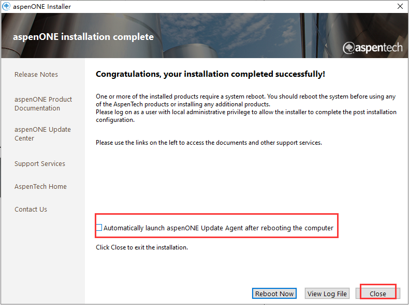Click the "Click Close to exit" hint text
Viewport: 409px width, 305px height.
click(x=142, y=247)
